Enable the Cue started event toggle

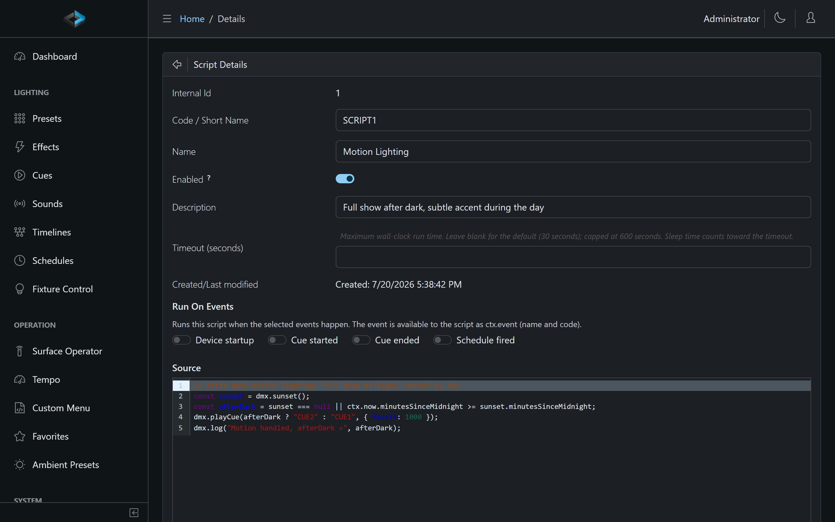[x=277, y=340]
